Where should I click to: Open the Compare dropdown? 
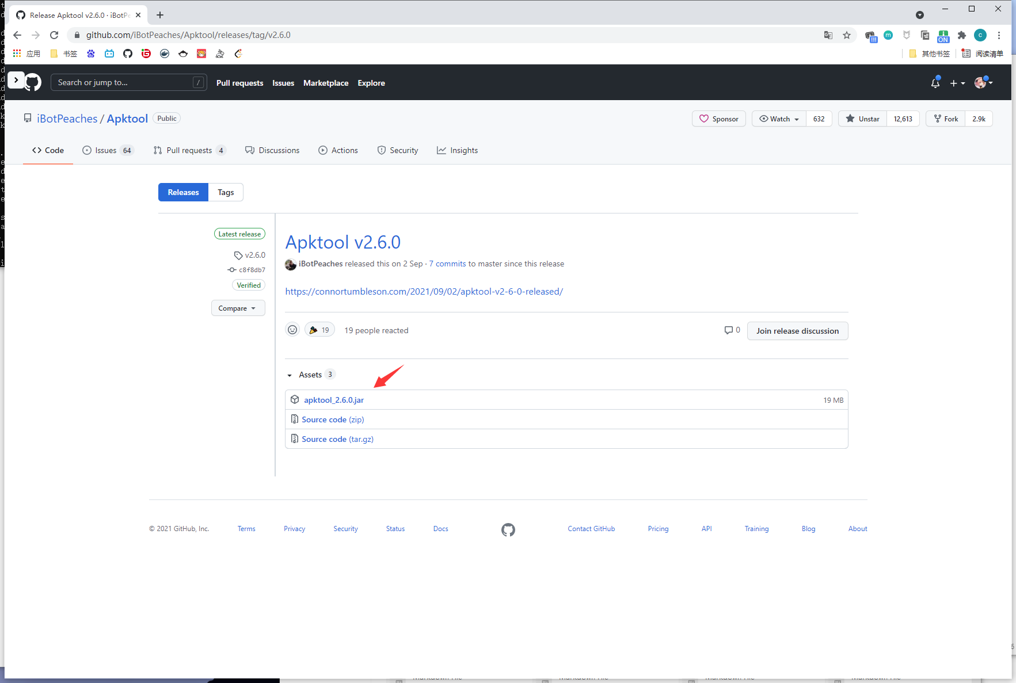pyautogui.click(x=238, y=308)
